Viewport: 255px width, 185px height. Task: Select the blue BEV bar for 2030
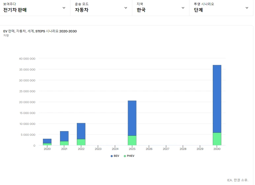pyautogui.click(x=217, y=99)
